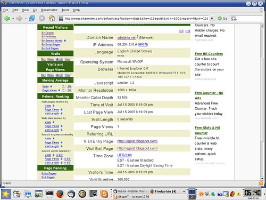Launch Firefox from the taskbar icon

[60, 194]
